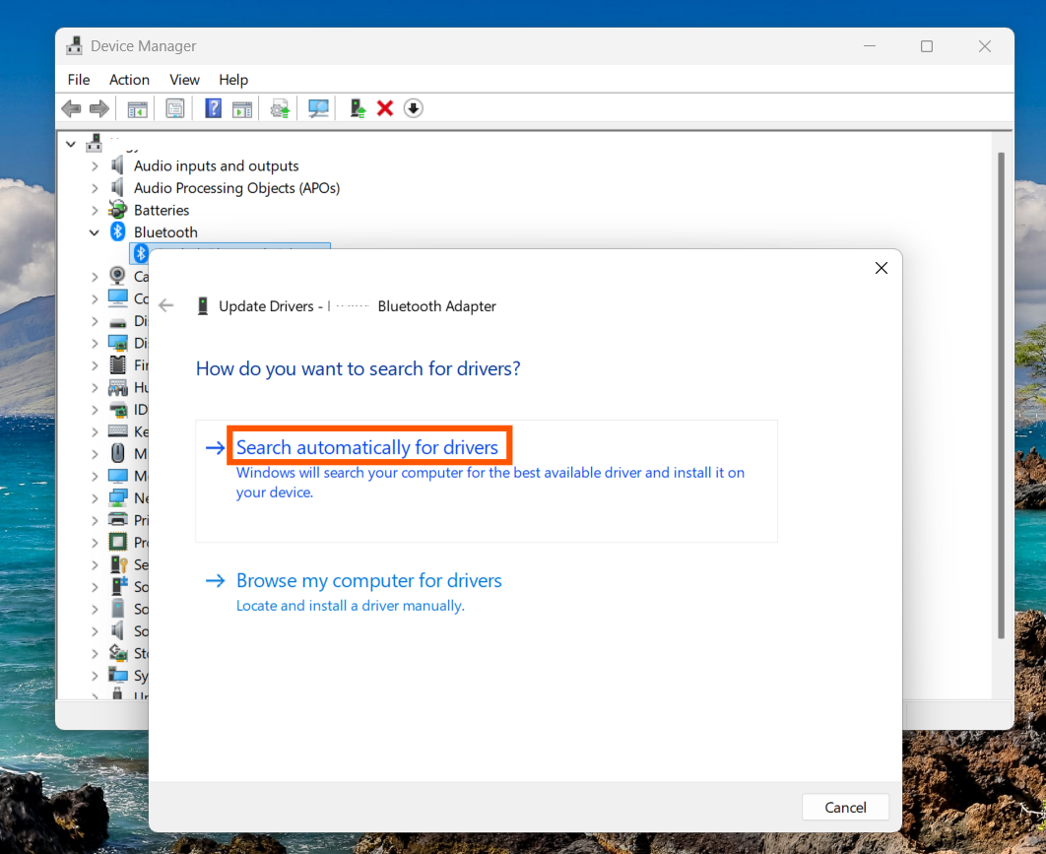1046x854 pixels.
Task: Click the Forward navigation arrow on toolbar
Action: [x=99, y=108]
